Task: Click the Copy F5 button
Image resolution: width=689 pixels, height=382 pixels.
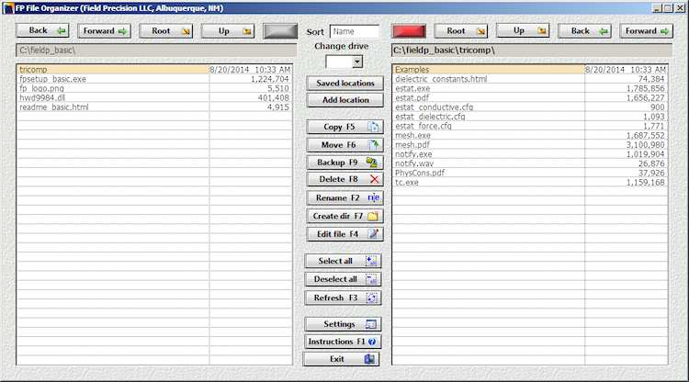Action: click(343, 127)
